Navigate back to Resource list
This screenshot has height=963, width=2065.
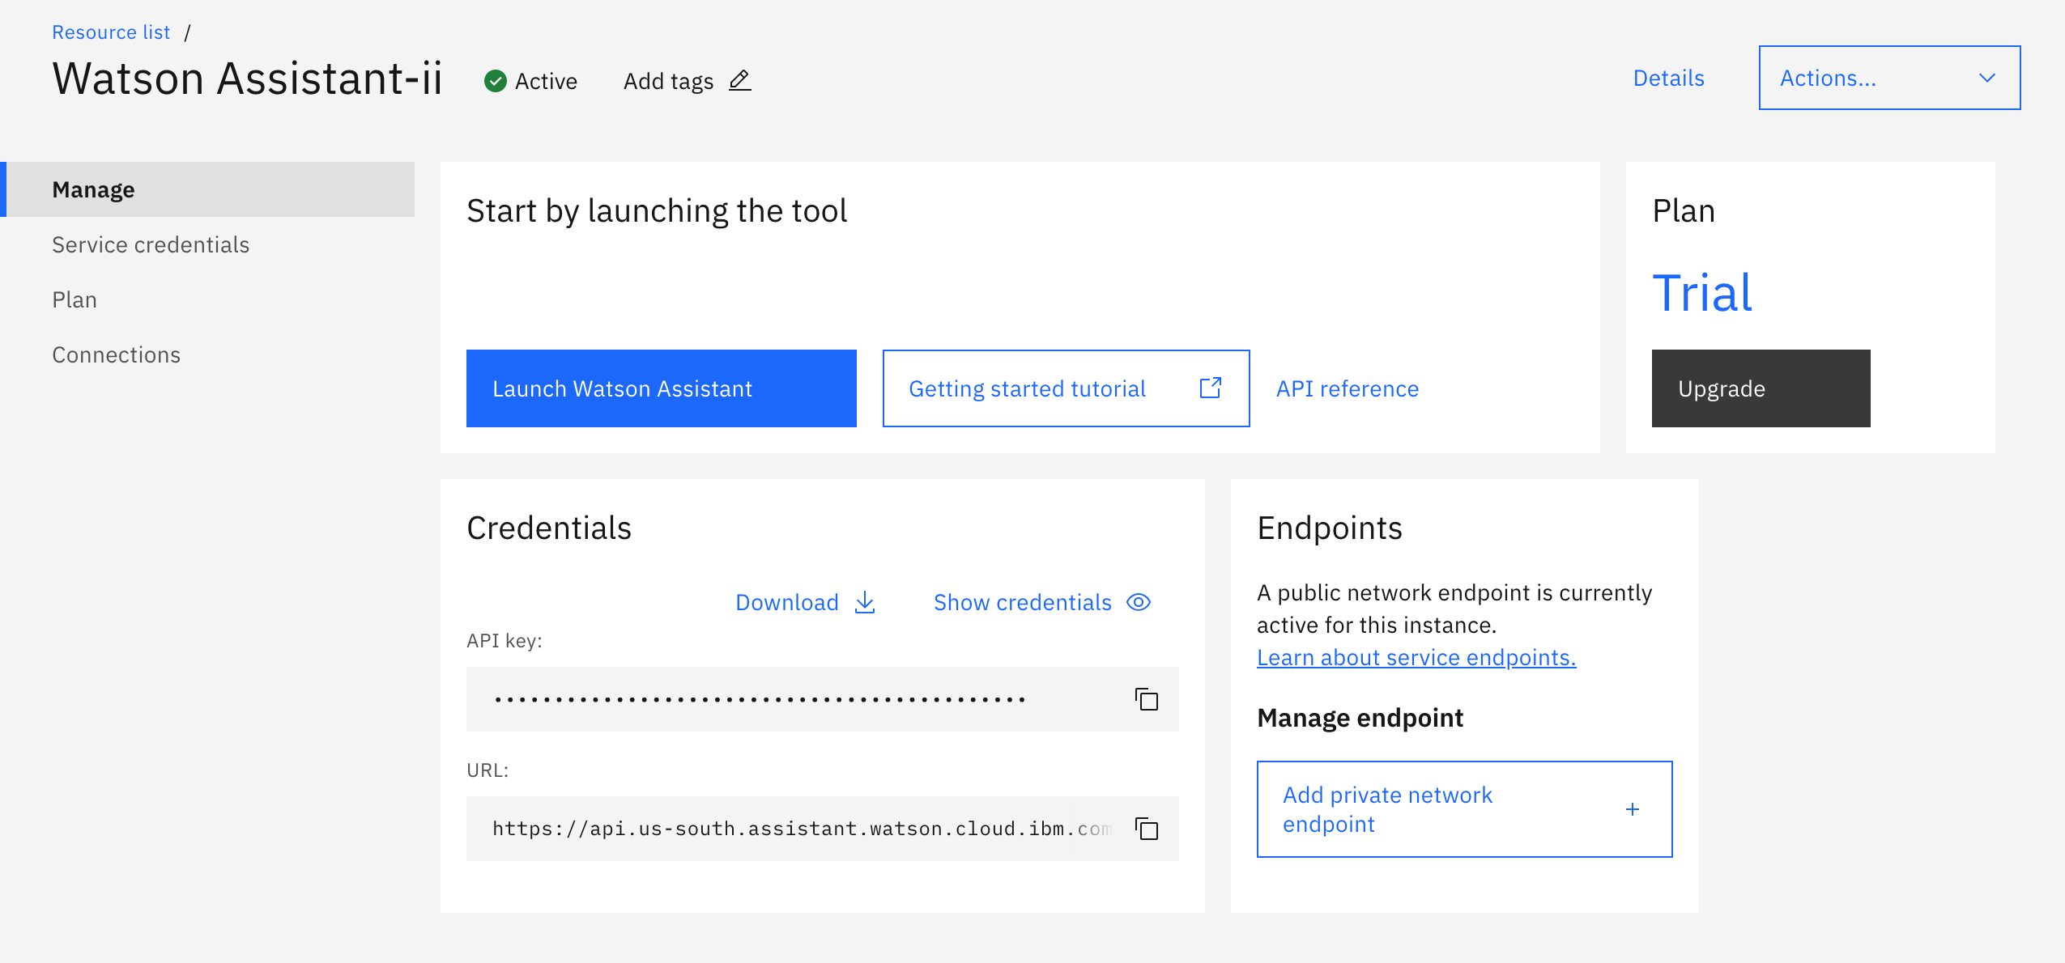point(111,32)
